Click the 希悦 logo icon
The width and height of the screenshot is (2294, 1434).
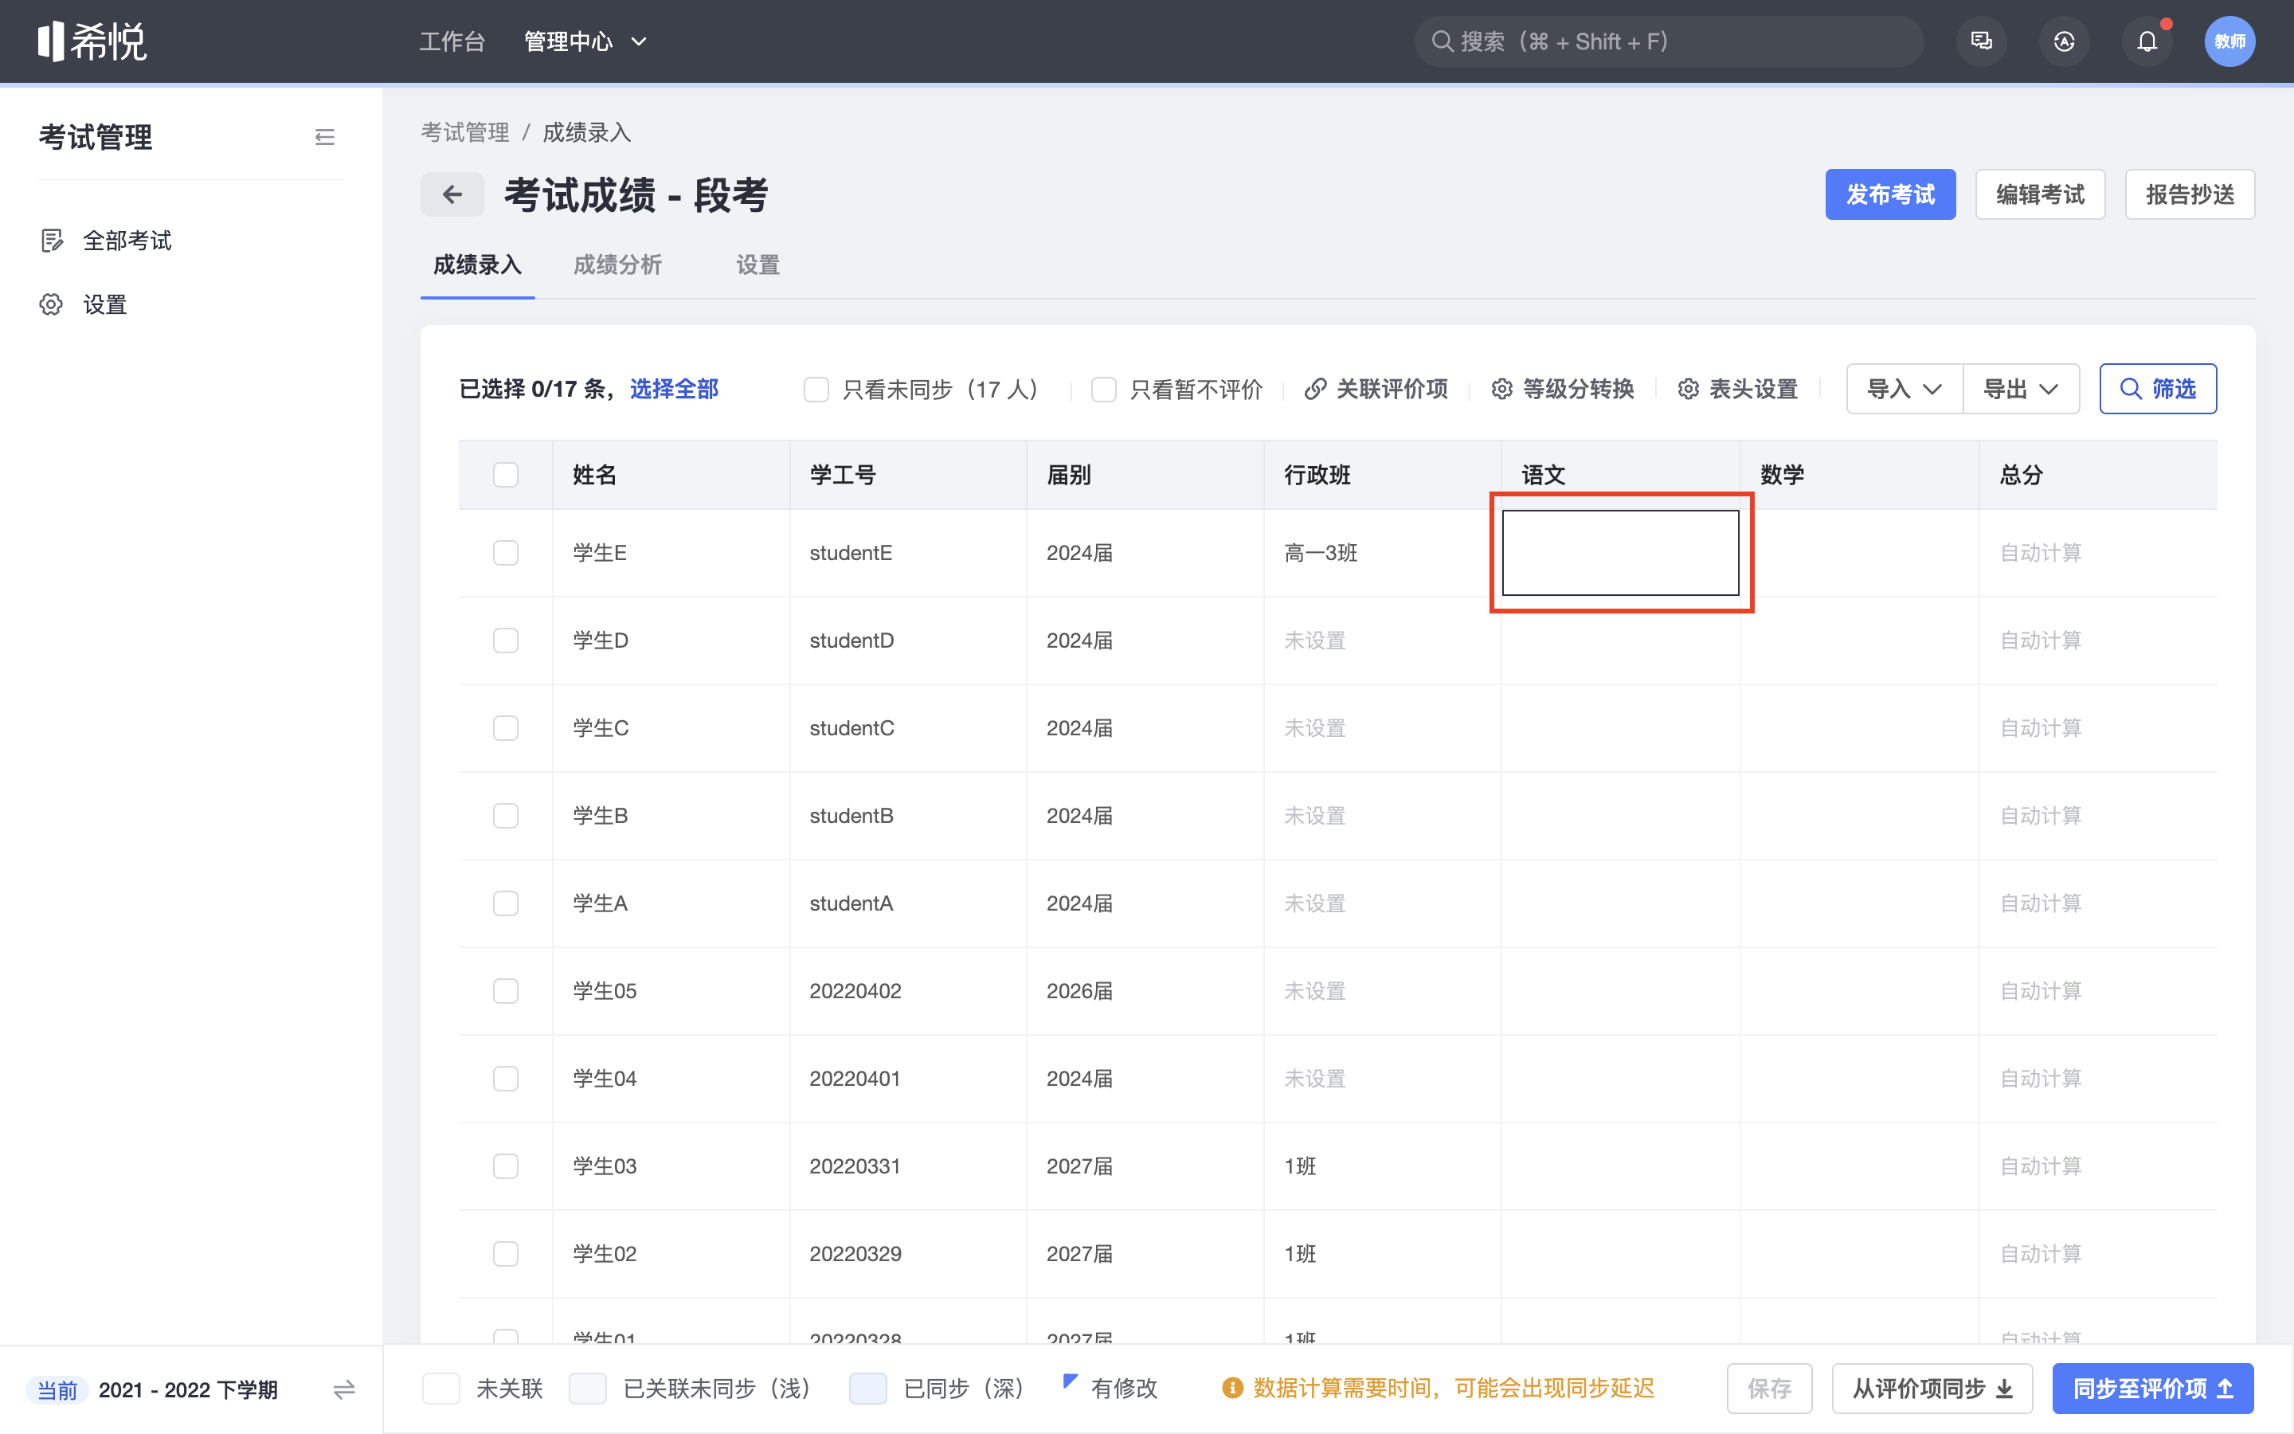92,41
